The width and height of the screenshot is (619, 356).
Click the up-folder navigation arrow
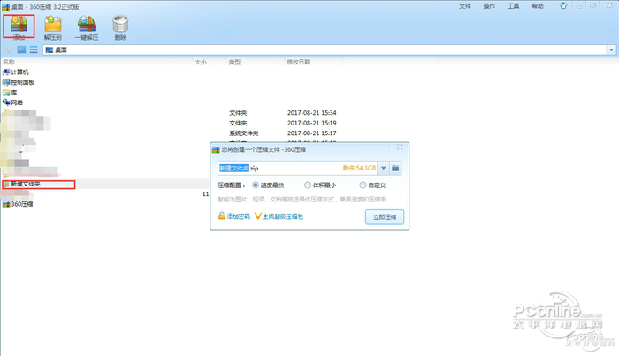[10, 50]
